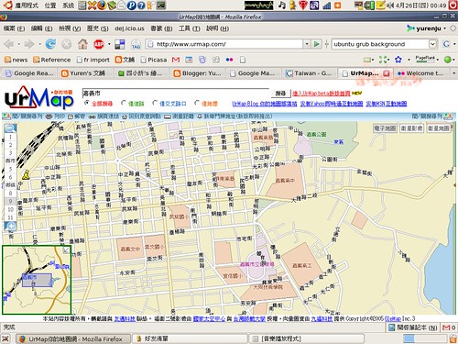Open the Google search engine selector
The image size is (458, 344).
pyautogui.click(x=448, y=44)
